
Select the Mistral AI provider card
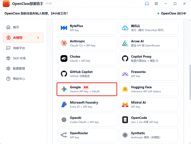[x=149, y=105]
